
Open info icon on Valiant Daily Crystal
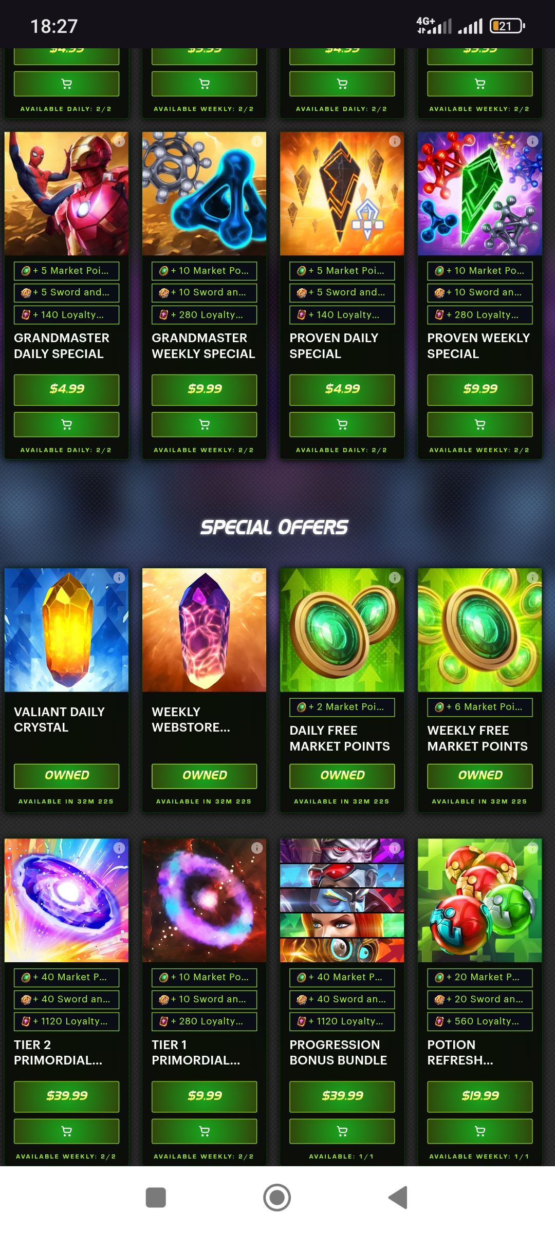click(x=119, y=577)
